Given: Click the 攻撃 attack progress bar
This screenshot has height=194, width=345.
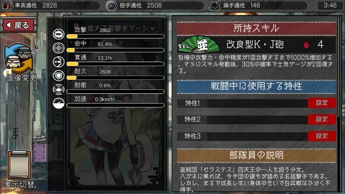Looking at the screenshot, I should [x=115, y=37].
